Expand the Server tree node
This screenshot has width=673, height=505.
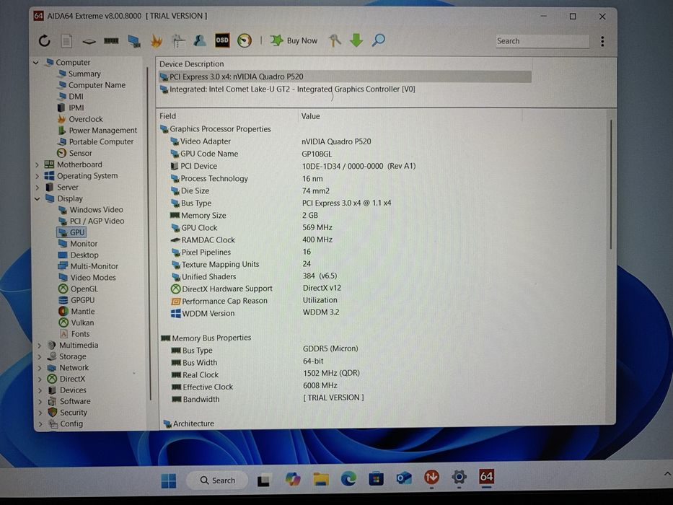pos(38,188)
